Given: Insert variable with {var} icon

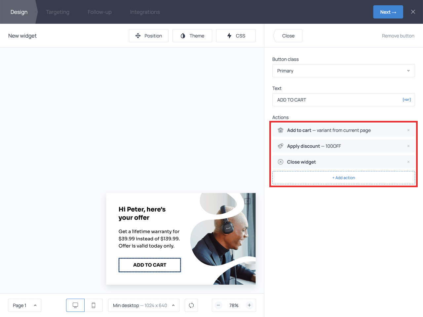Looking at the screenshot, I should point(406,100).
